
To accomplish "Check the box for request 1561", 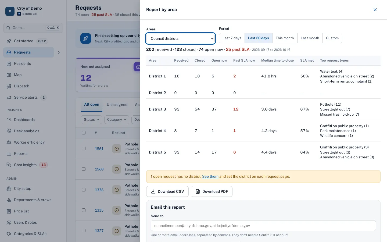I will pos(84,148).
